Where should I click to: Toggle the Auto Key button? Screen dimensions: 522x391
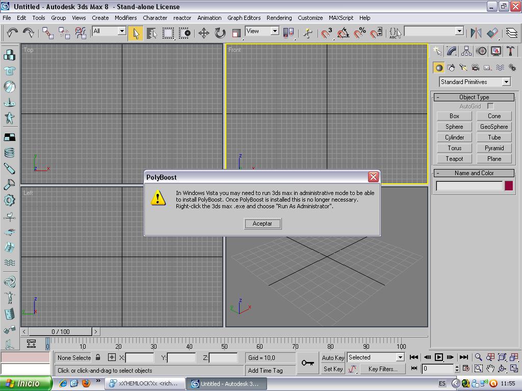(332, 357)
